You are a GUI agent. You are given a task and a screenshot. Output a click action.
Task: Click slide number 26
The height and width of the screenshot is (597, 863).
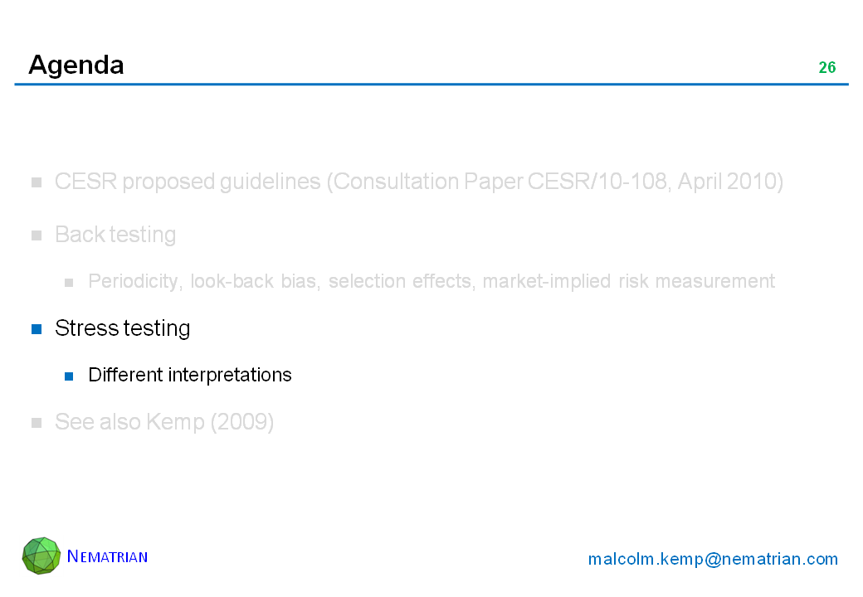pyautogui.click(x=826, y=68)
